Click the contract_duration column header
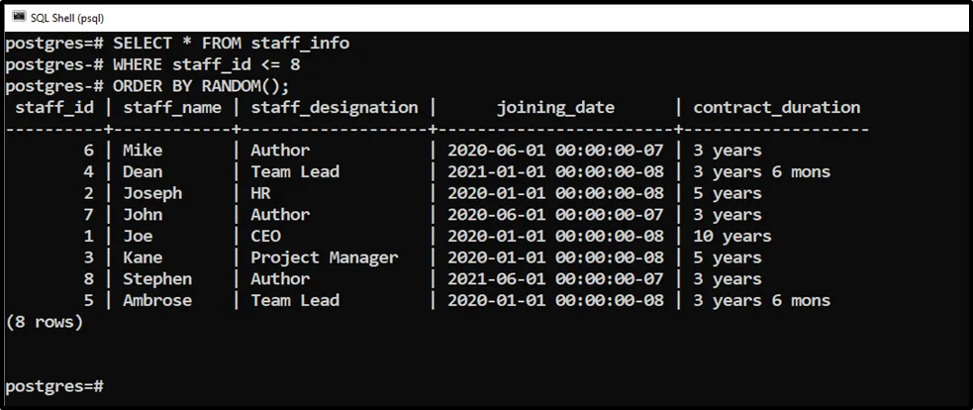This screenshot has width=973, height=410. coord(776,107)
